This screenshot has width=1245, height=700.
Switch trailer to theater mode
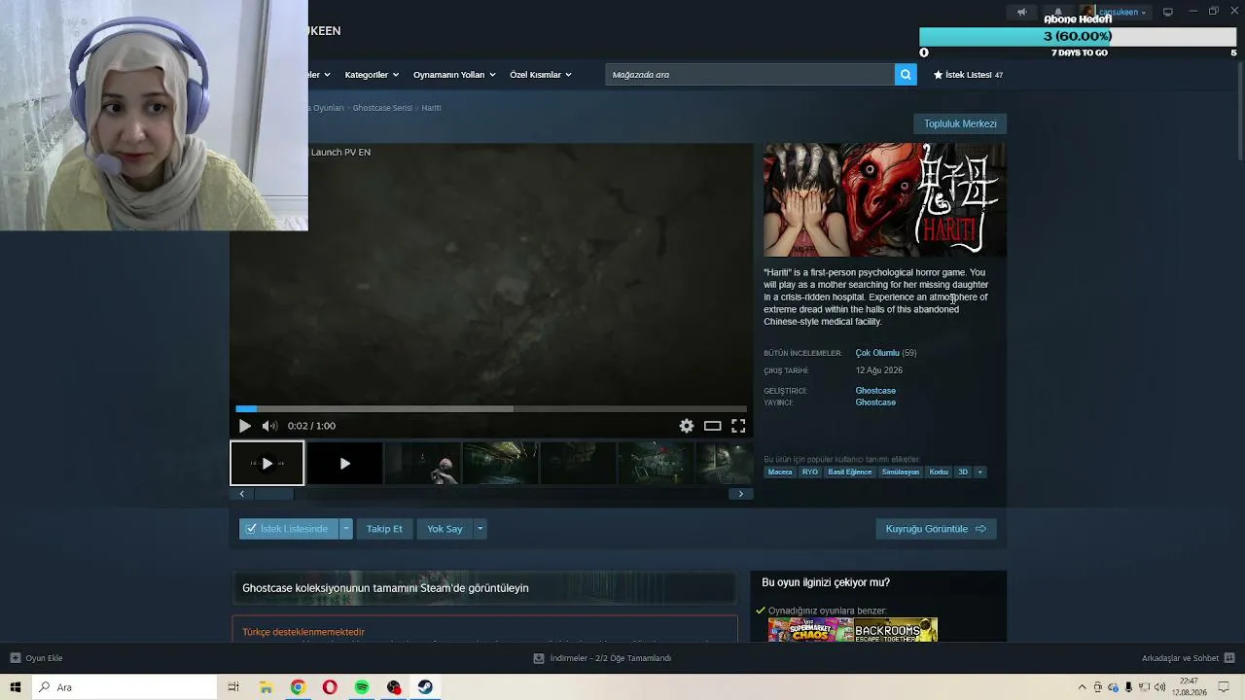point(713,426)
